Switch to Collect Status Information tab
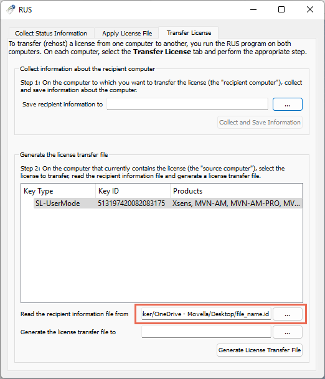The image size is (325, 379). click(51, 33)
